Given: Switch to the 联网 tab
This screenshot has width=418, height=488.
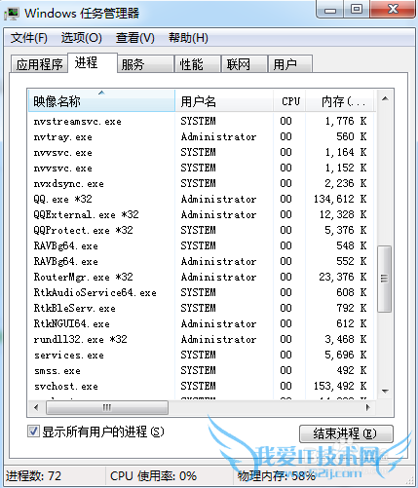Looking at the screenshot, I should click(x=244, y=64).
